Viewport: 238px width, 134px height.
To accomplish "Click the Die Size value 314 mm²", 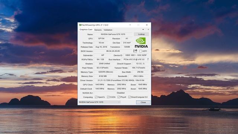I will pyautogui.click(x=127, y=43).
